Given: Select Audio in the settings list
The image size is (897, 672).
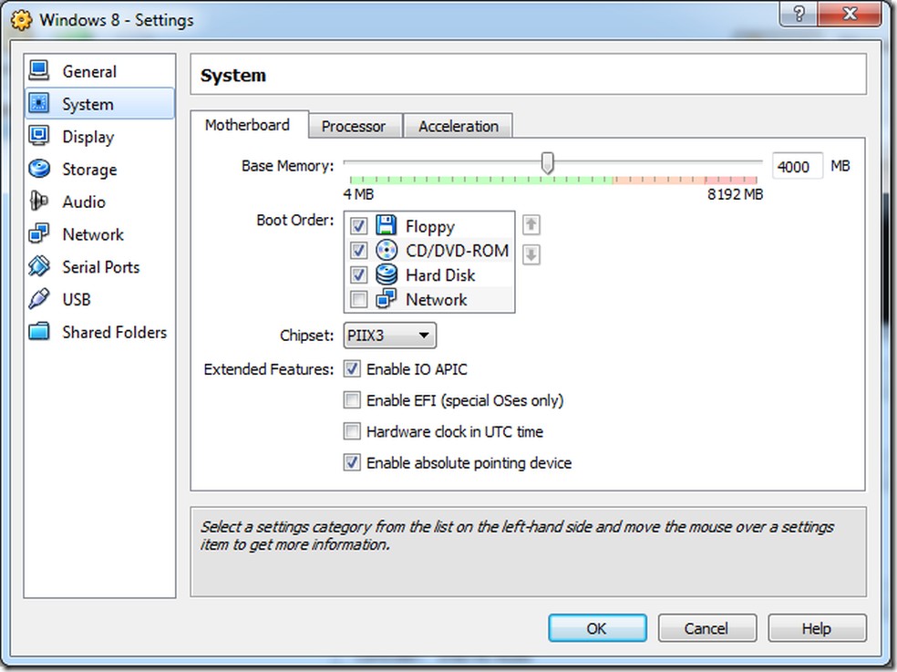Looking at the screenshot, I should (x=99, y=202).
